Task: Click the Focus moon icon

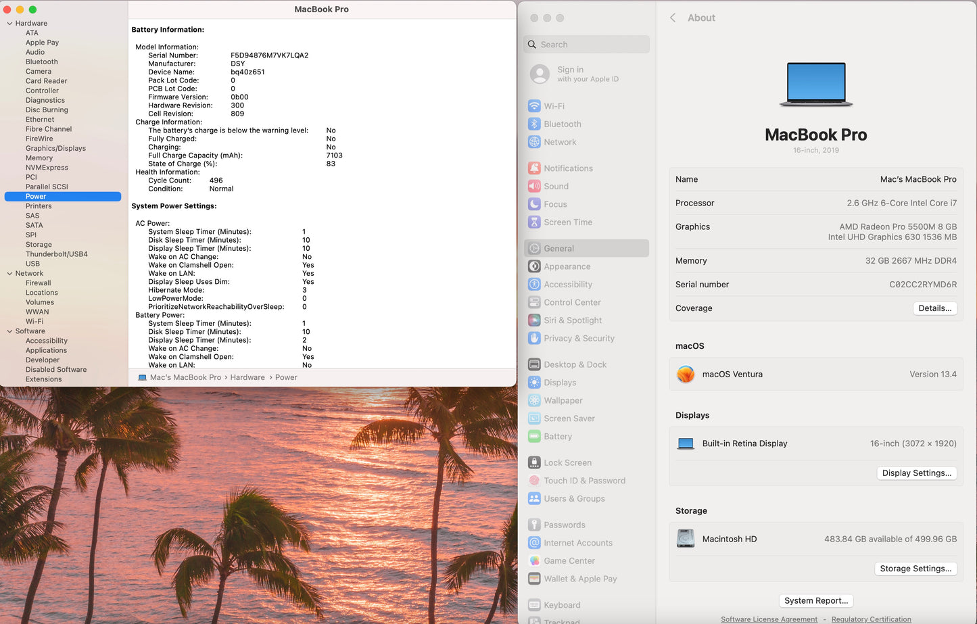Action: point(534,204)
